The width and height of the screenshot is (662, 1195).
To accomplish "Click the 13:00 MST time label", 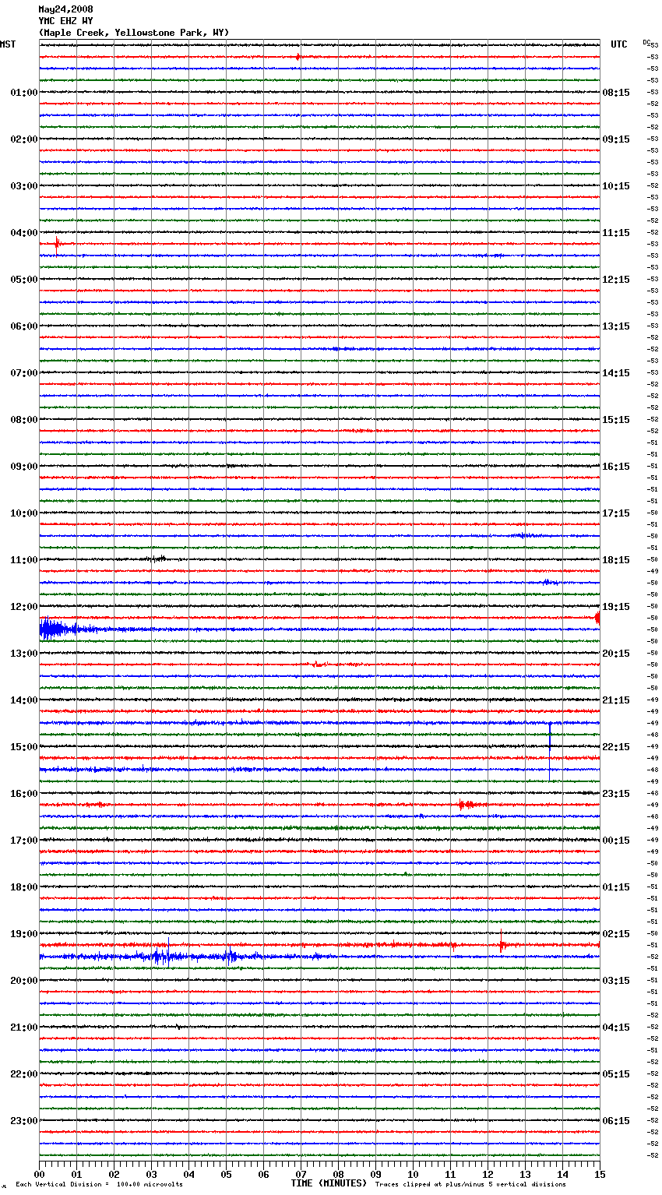I will click(24, 654).
